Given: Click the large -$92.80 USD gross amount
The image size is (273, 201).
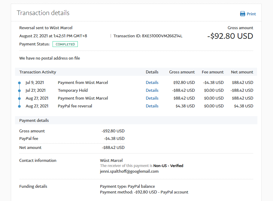Looking at the screenshot, I should pyautogui.click(x=230, y=36).
